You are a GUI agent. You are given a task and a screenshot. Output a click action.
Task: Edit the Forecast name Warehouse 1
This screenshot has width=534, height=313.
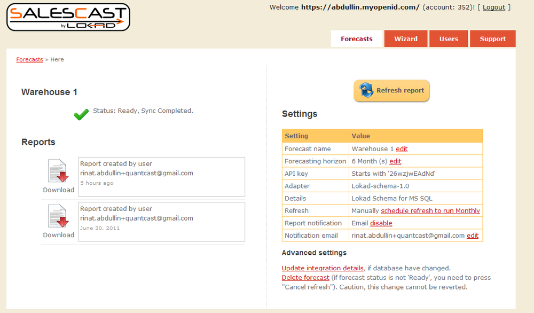coord(402,149)
